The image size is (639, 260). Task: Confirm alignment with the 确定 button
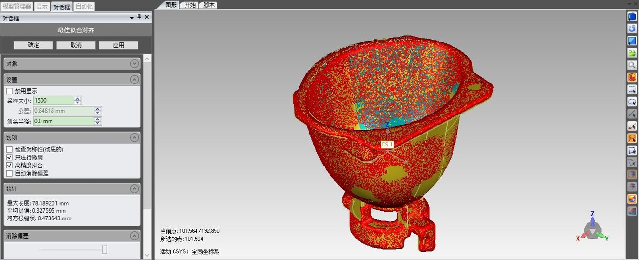(33, 45)
